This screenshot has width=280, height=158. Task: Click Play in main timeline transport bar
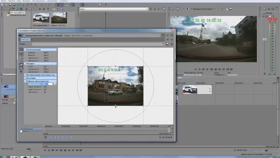pyautogui.click(x=57, y=150)
